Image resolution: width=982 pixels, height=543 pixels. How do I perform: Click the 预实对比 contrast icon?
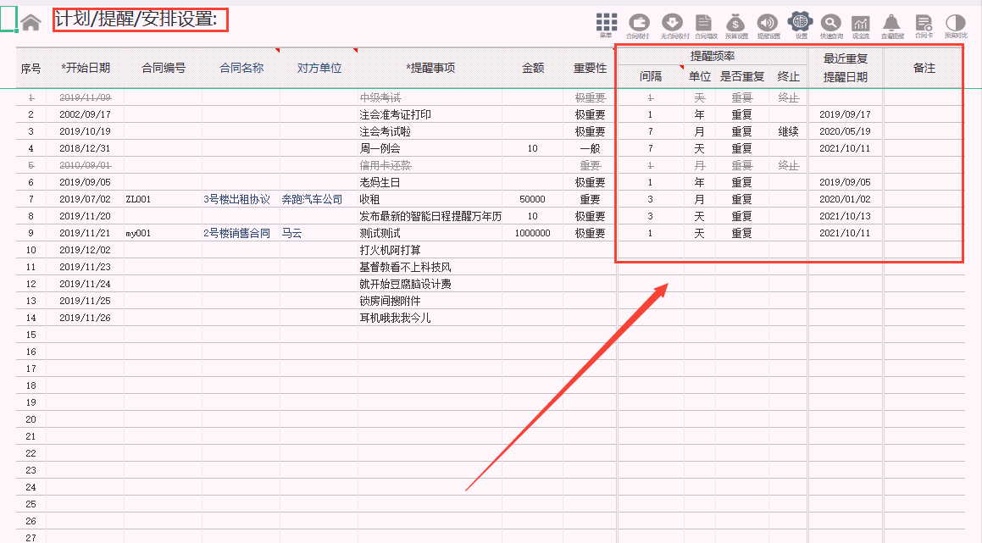coord(957,21)
